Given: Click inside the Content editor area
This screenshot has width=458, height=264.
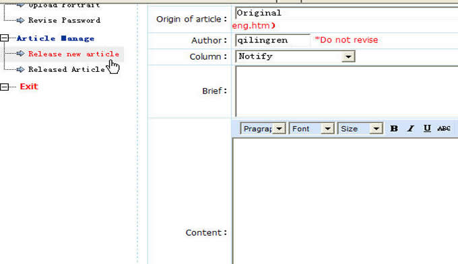Looking at the screenshot, I should [x=346, y=201].
